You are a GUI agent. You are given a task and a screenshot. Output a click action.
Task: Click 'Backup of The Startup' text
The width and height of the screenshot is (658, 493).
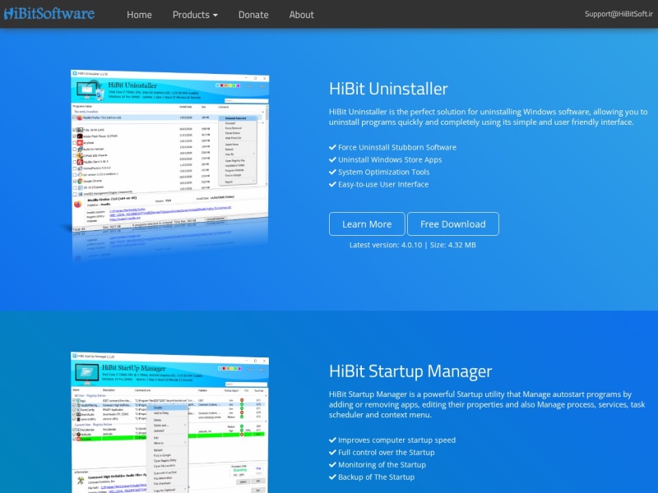[x=376, y=477]
